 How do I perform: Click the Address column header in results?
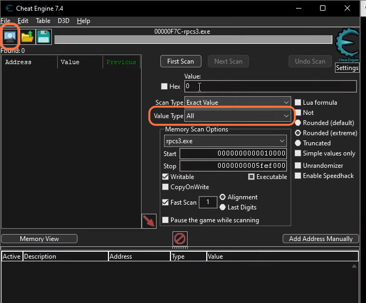pos(29,62)
